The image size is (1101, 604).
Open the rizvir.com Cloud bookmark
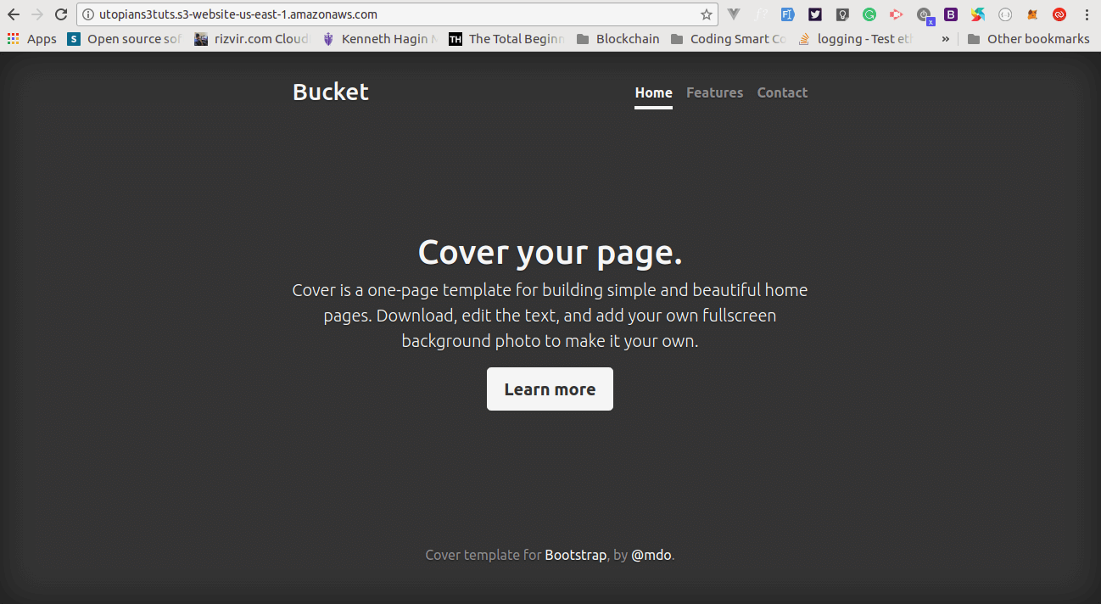click(253, 39)
